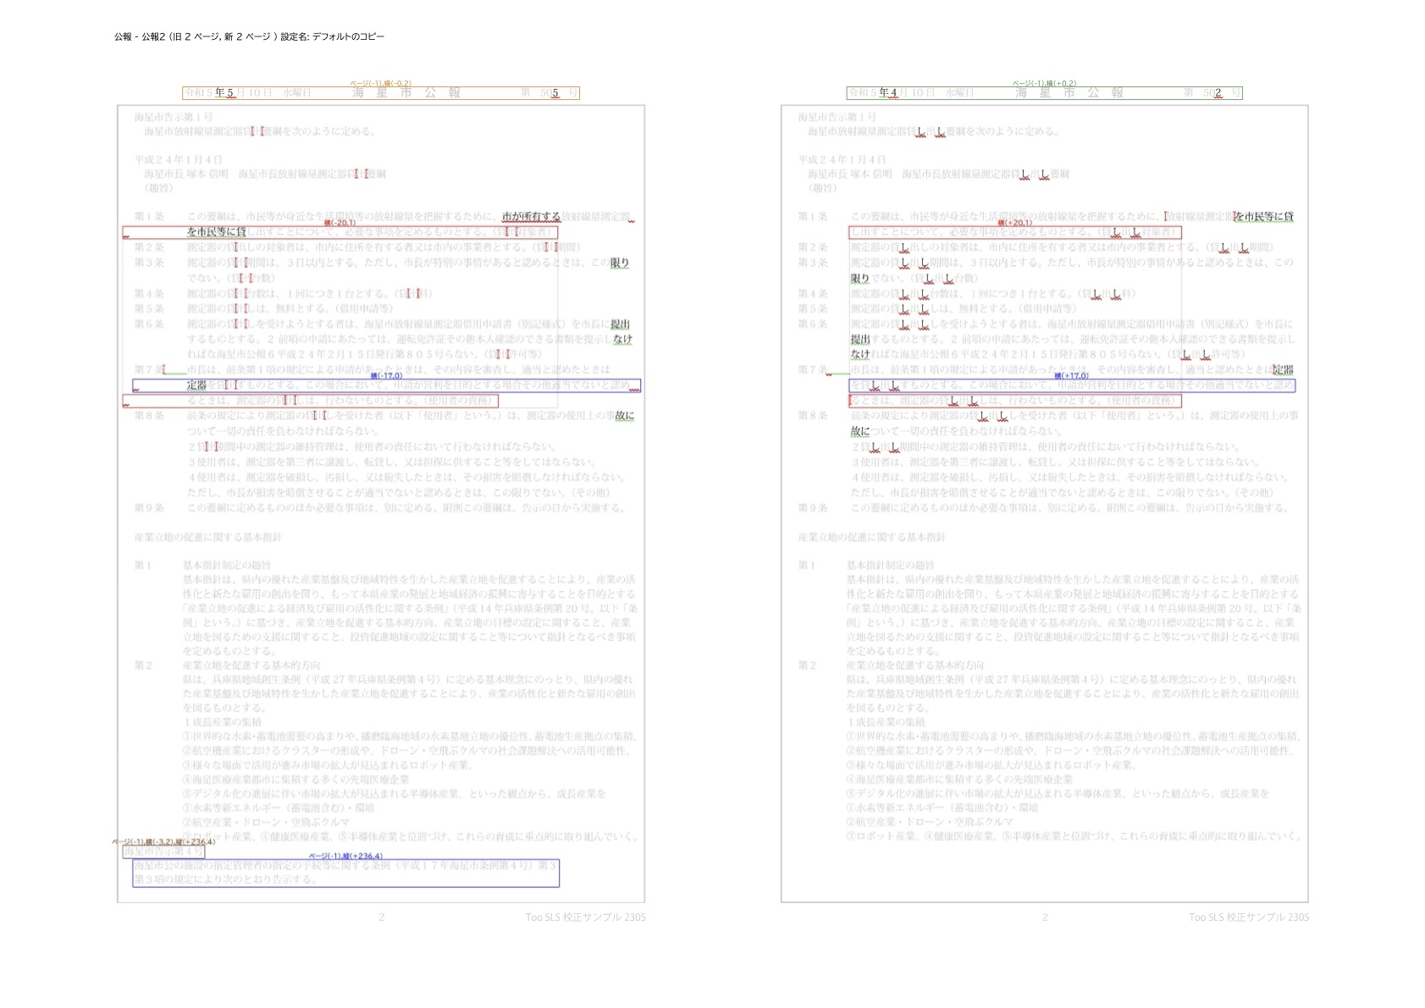
Task: Click the red 横(-20.1) shift label
Action: click(340, 223)
